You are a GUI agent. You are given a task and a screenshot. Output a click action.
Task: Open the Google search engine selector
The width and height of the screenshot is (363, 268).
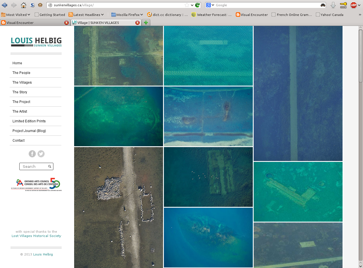pos(209,5)
